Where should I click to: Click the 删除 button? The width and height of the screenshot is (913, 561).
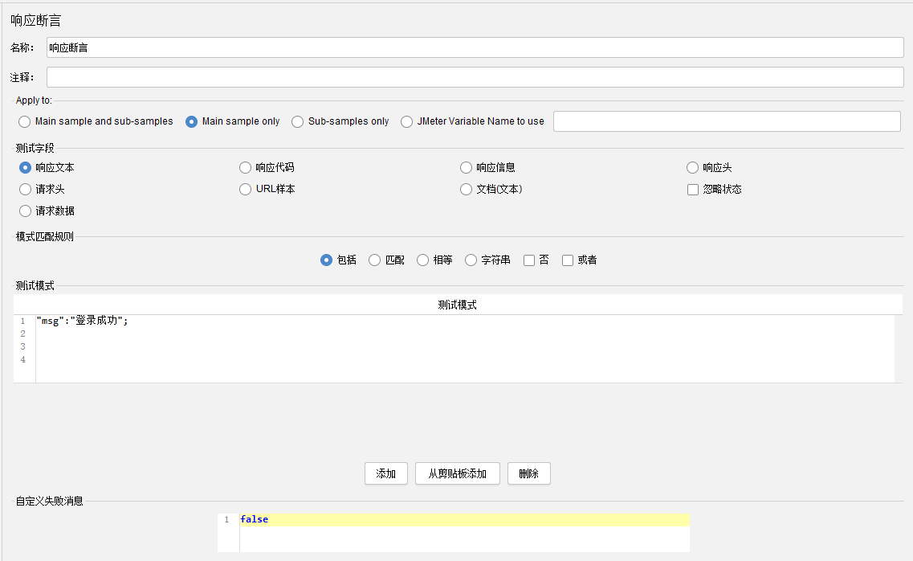528,473
